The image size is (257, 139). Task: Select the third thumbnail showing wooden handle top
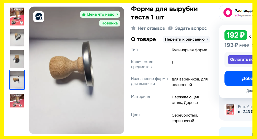coord(17,59)
